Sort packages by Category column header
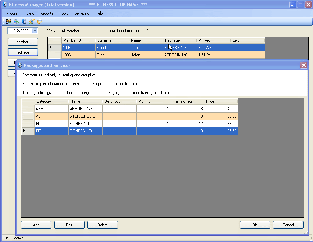313x242 pixels. 51,101
